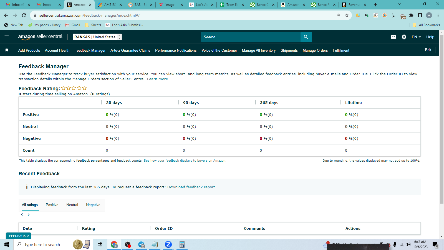Click the Help link in header
Screen dimensions: 444x250
point(430,37)
